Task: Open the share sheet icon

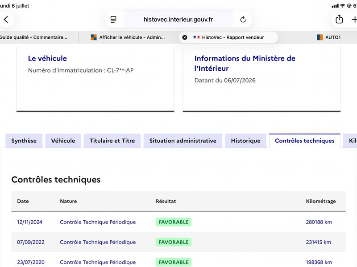Action: (339, 19)
